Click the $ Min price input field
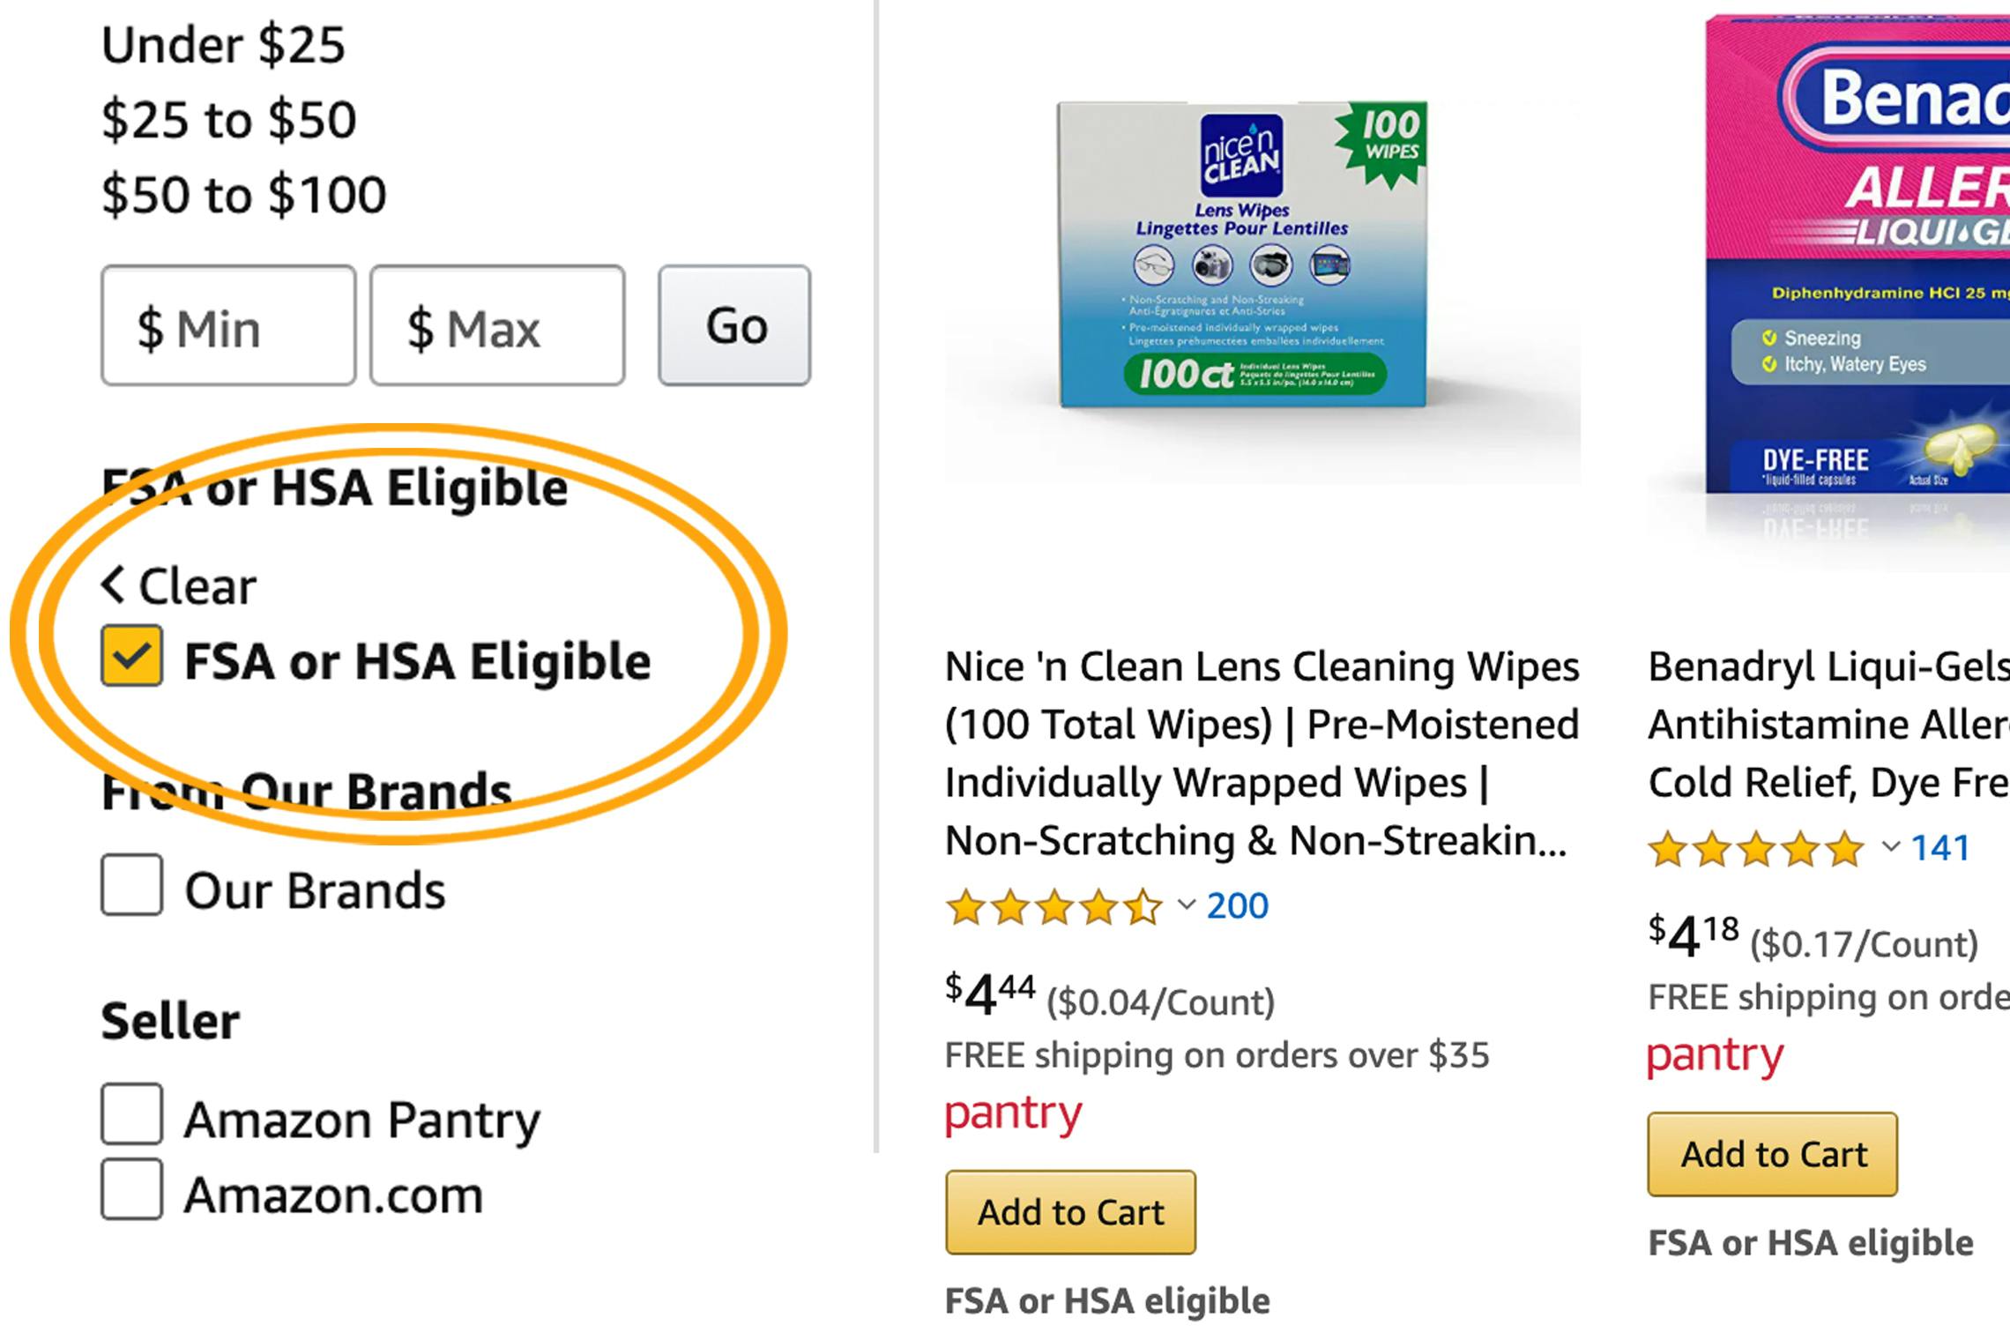 228,325
